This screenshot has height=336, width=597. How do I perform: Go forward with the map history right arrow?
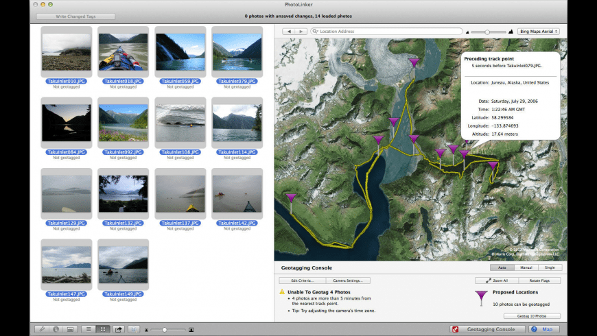coord(301,32)
